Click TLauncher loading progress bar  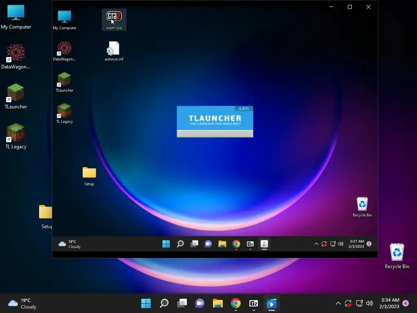215,134
